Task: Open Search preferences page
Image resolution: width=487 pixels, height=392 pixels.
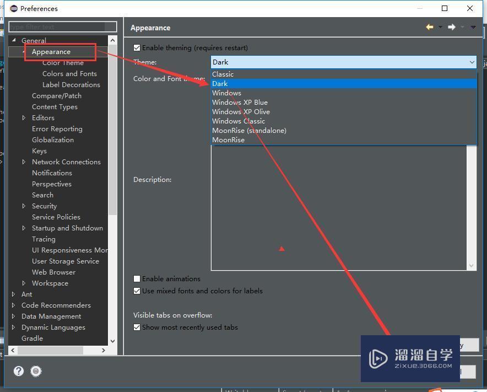Action: pos(42,195)
